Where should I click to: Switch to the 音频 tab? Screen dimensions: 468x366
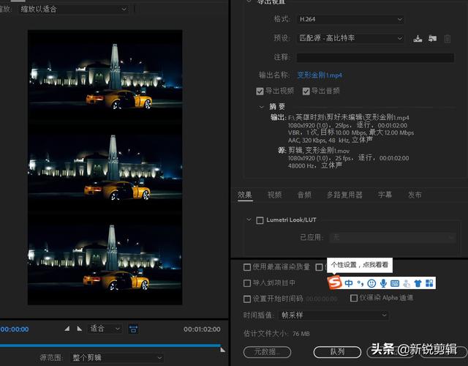click(x=304, y=195)
